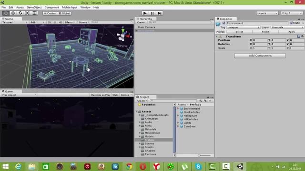Viewport: 305px width, 171px height.
Task: Click Hierarchy Create button
Action: (142, 22)
